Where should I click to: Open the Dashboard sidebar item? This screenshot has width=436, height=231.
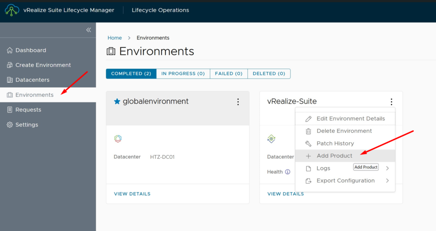coord(48,50)
